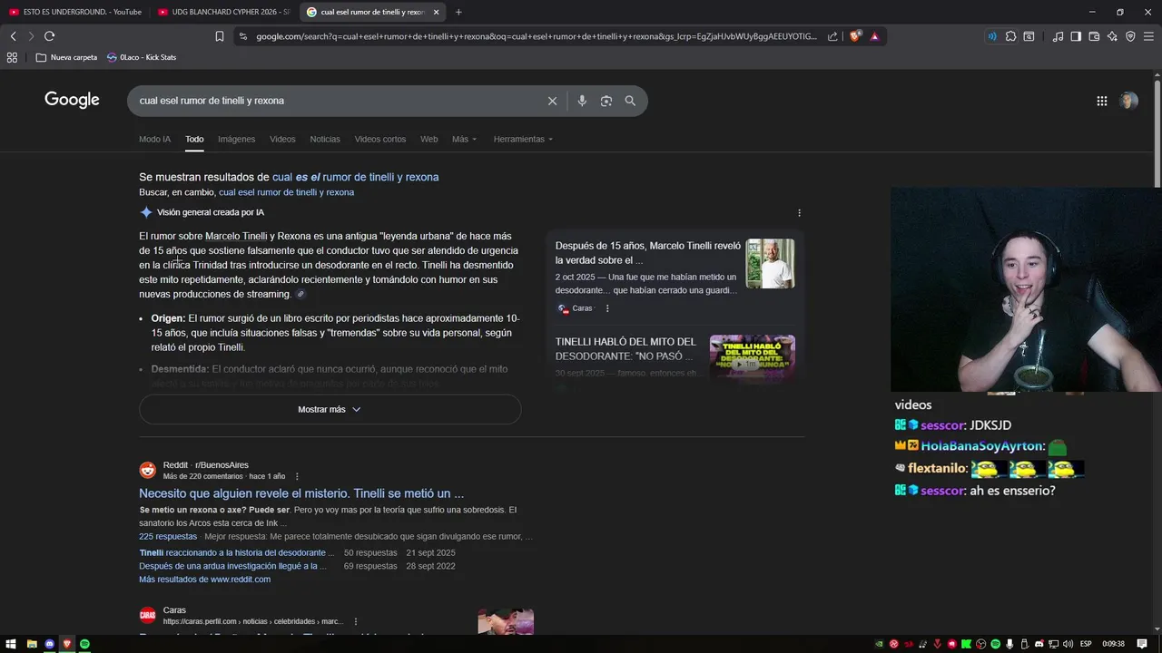This screenshot has width=1162, height=653.
Task: Clear the search box with X icon
Action: click(x=552, y=101)
